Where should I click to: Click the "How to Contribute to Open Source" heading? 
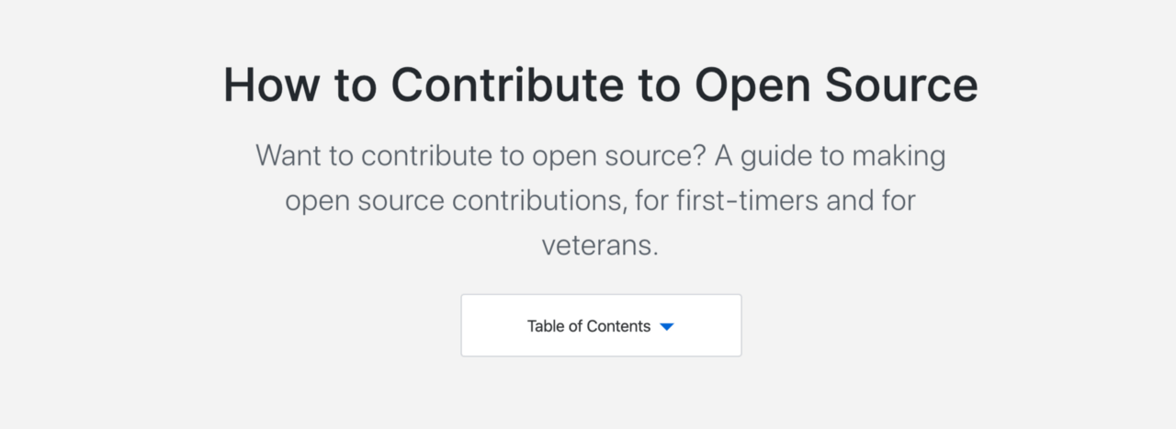pos(601,85)
